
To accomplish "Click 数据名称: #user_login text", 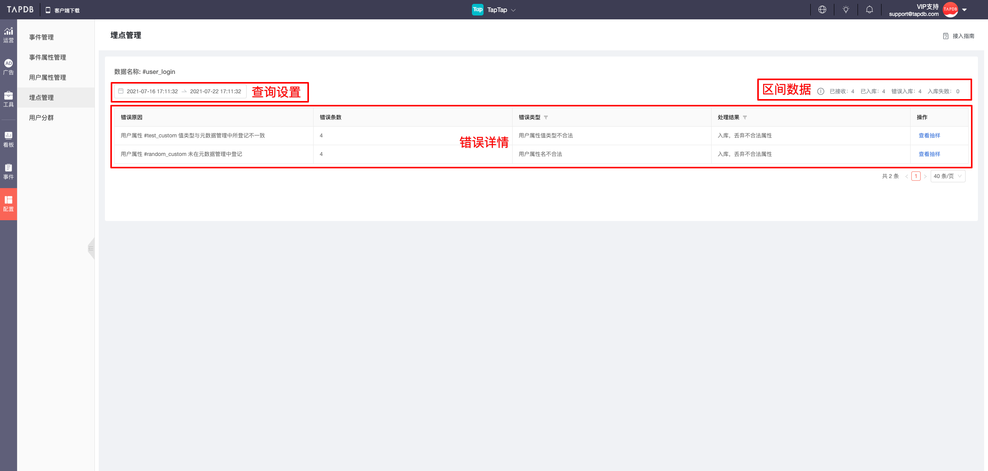I will (145, 72).
